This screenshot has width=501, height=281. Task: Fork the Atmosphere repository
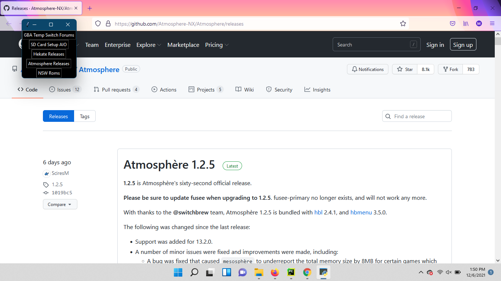click(450, 69)
